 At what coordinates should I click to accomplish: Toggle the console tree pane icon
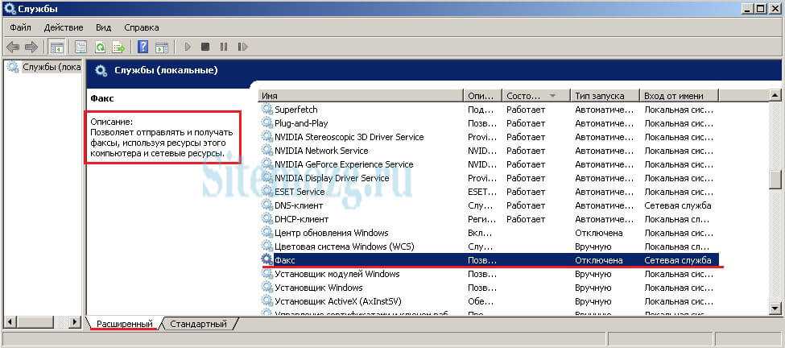click(56, 48)
